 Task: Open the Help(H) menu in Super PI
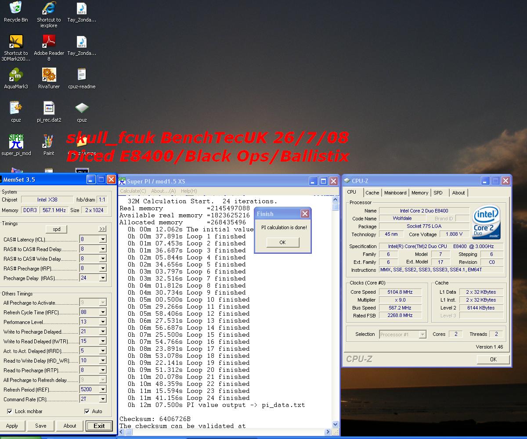coord(189,191)
